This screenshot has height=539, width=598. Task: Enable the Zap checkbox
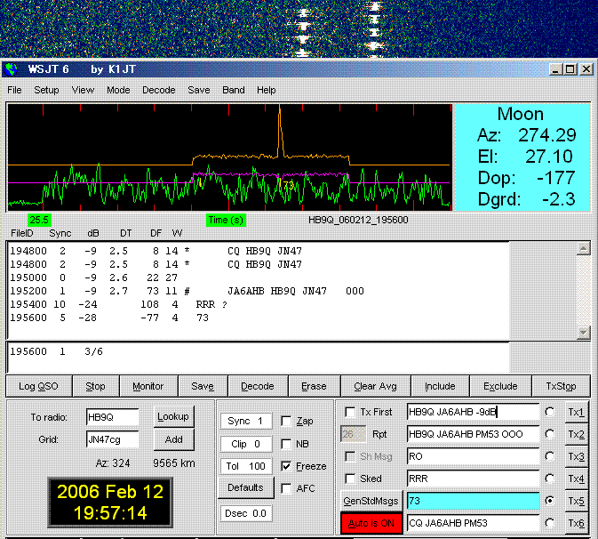(x=286, y=421)
